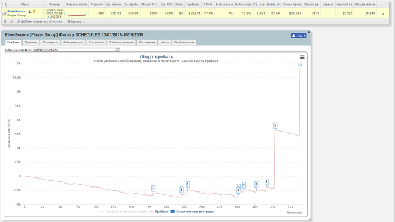Toggle the select-all checkbox in table header

pos(4,5)
